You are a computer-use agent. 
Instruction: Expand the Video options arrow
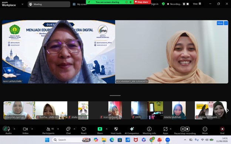tap(32, 129)
